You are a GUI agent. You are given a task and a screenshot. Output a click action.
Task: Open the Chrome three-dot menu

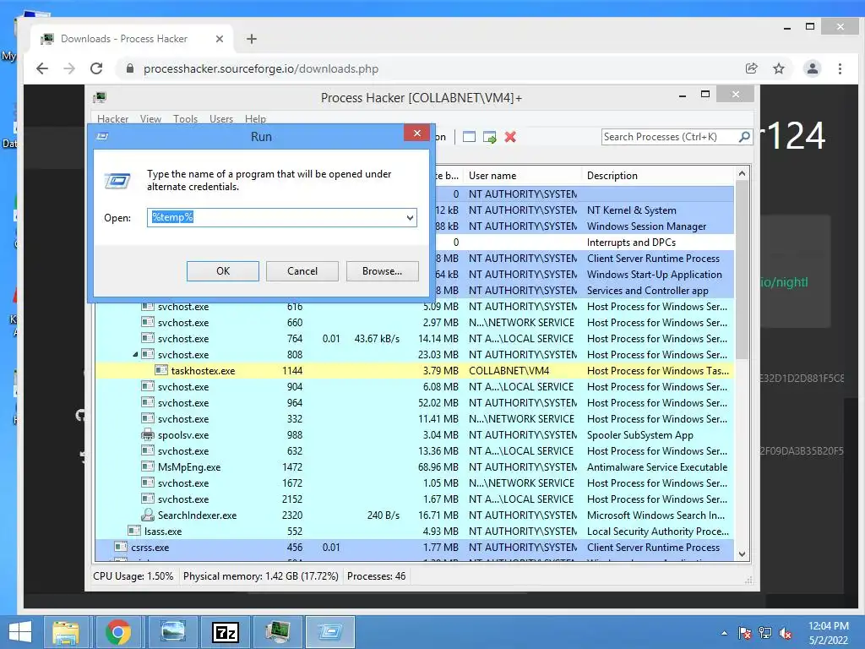(x=840, y=68)
